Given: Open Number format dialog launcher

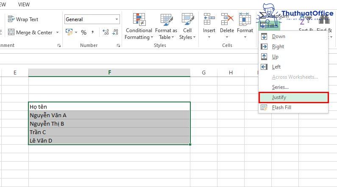Looking at the screenshot, I should 118,45.
